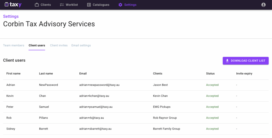The image size is (272, 138).
Task: Open the Email settings tab
Action: [81, 45]
